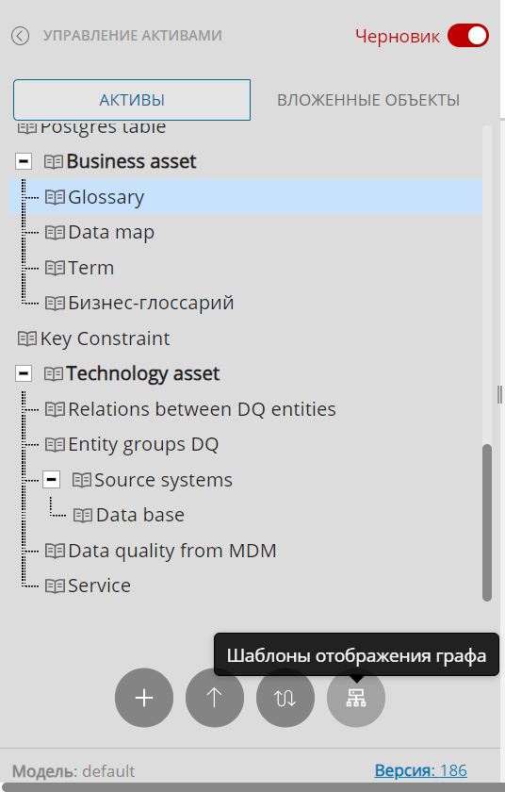Click the back arrow beside Управление активами

[x=20, y=36]
